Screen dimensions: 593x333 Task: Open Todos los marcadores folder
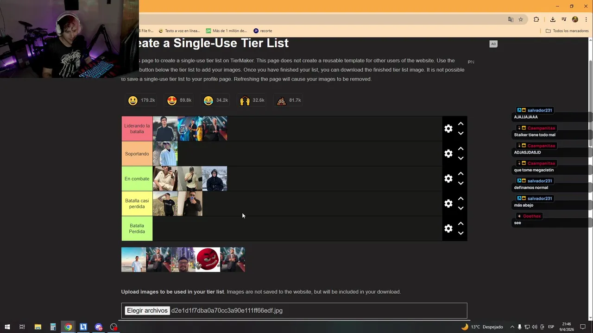pos(567,31)
